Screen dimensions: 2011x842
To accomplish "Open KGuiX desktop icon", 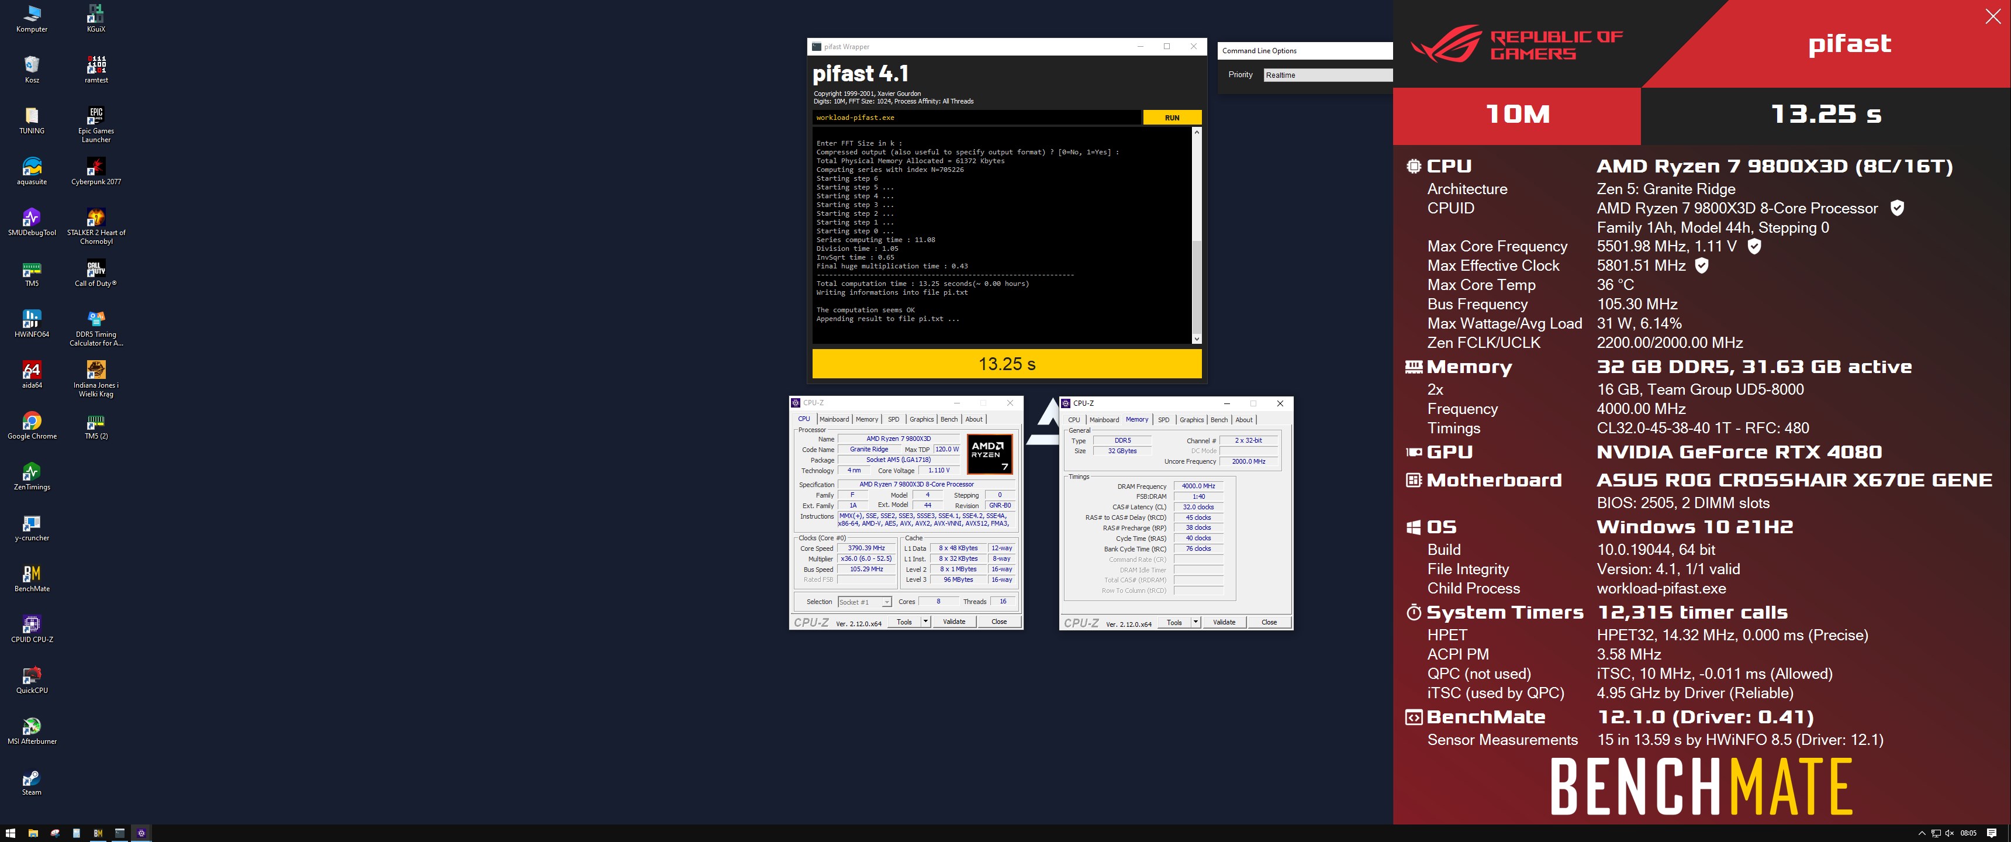I will pyautogui.click(x=95, y=19).
